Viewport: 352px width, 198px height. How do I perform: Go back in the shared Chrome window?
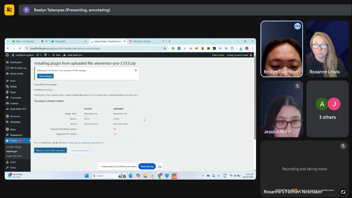coord(8,48)
